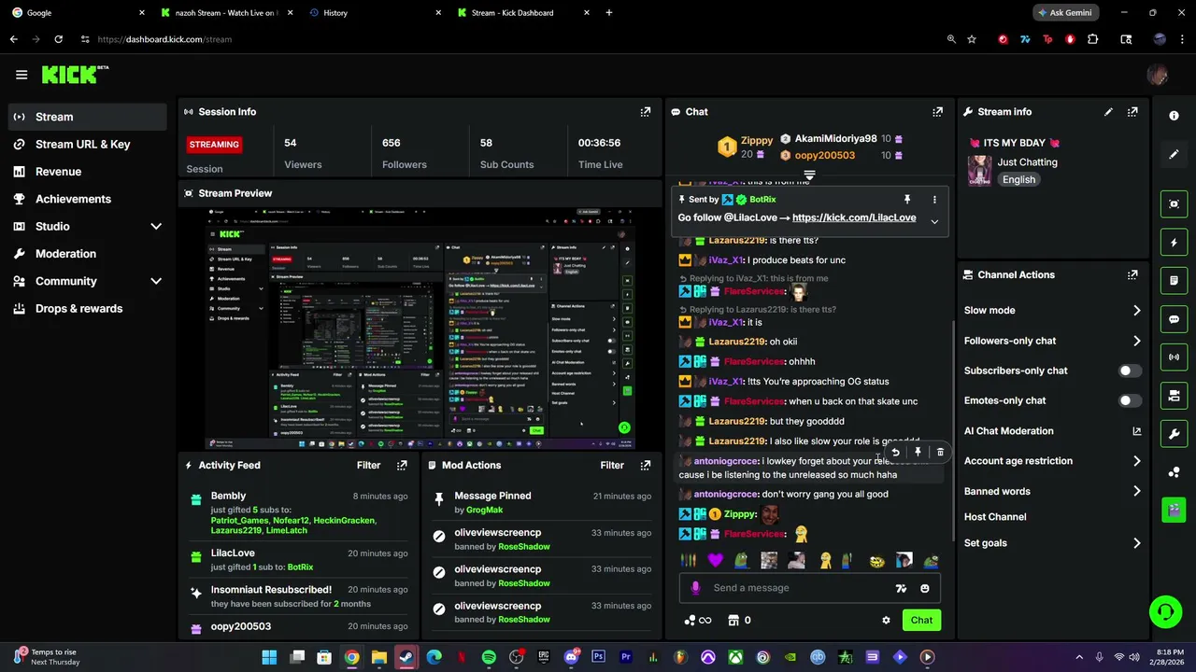The width and height of the screenshot is (1196, 672).
Task: Open Stream URL & Key page
Action: 88,145
